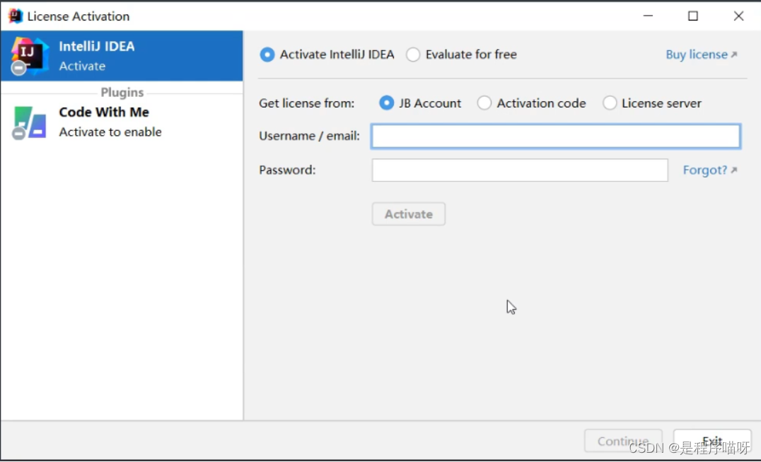
Task: Minimize the License Activation window
Action: coord(648,16)
